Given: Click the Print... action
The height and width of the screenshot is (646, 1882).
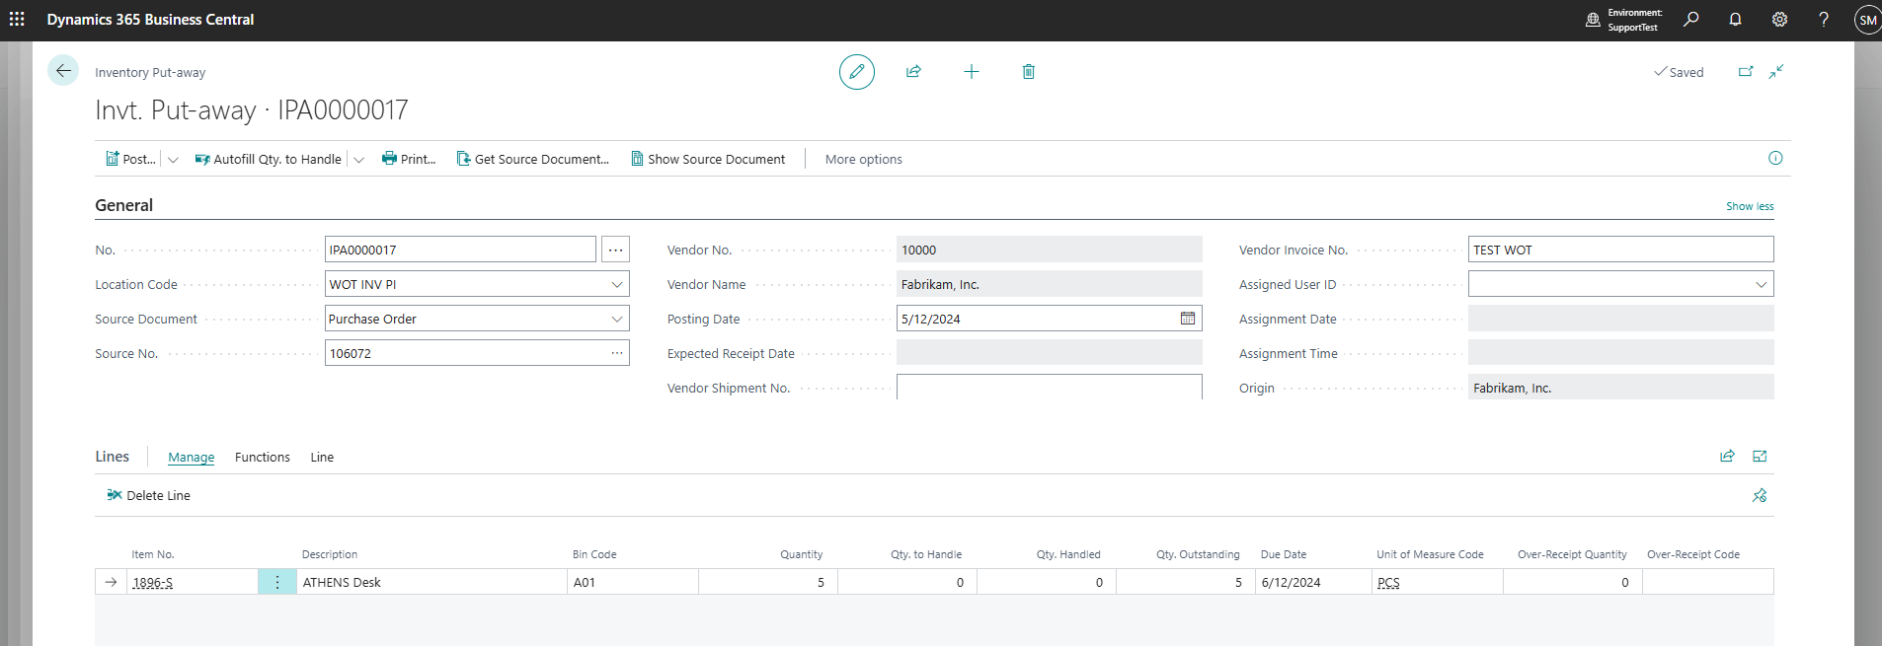Looking at the screenshot, I should tap(409, 159).
